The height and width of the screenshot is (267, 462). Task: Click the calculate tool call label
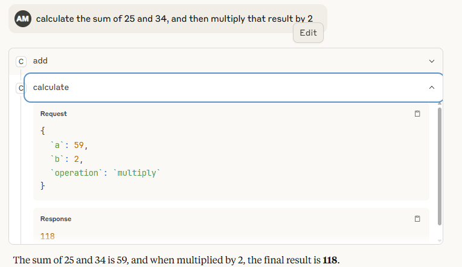(51, 88)
